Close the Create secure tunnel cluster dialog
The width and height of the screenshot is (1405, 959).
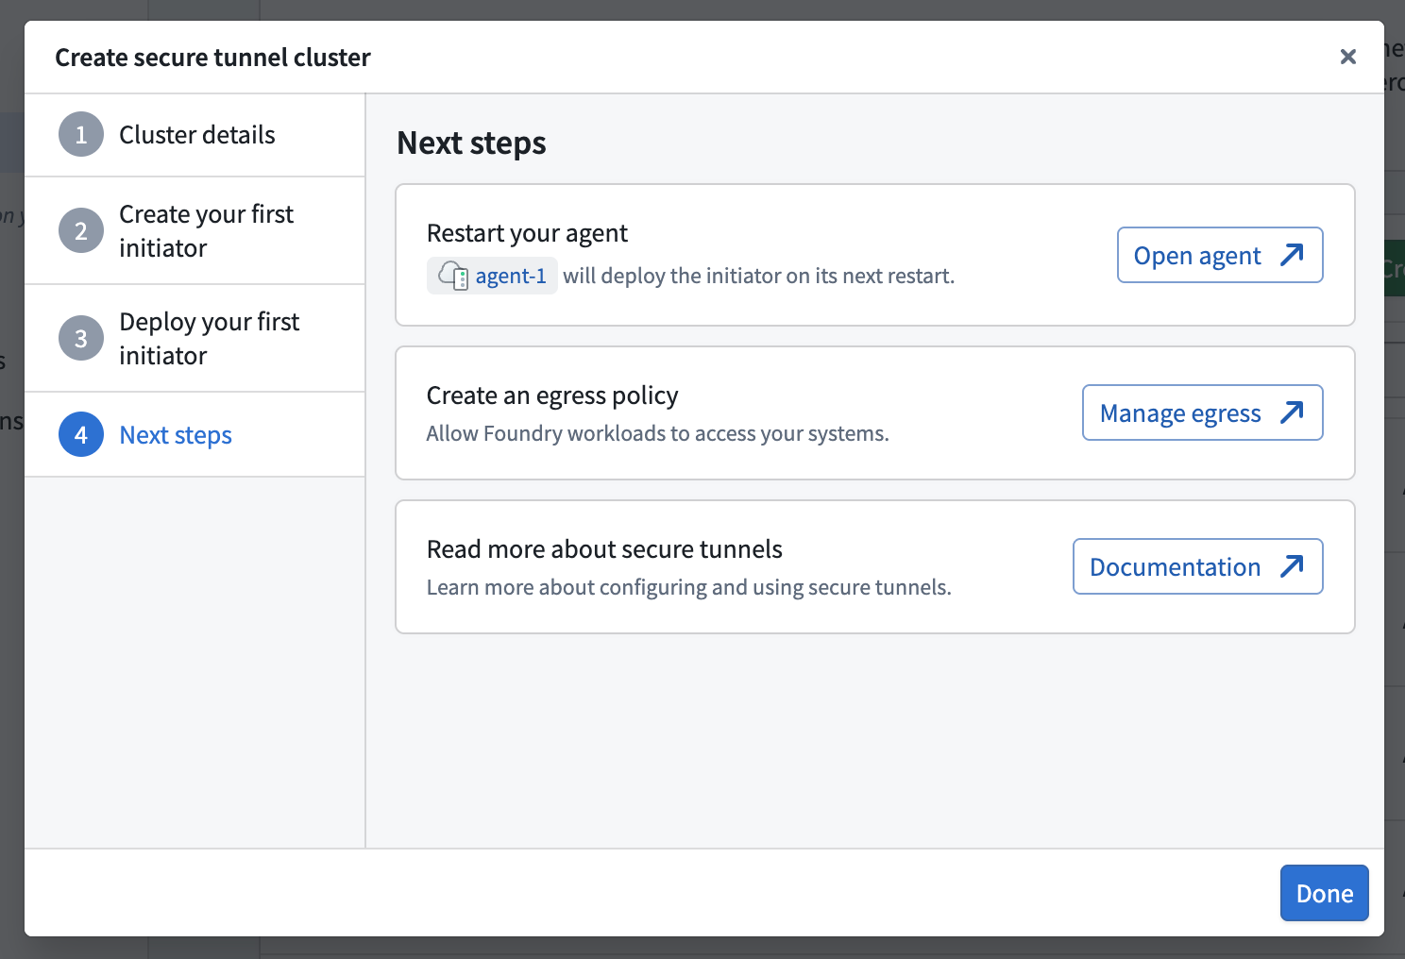pyautogui.click(x=1347, y=57)
